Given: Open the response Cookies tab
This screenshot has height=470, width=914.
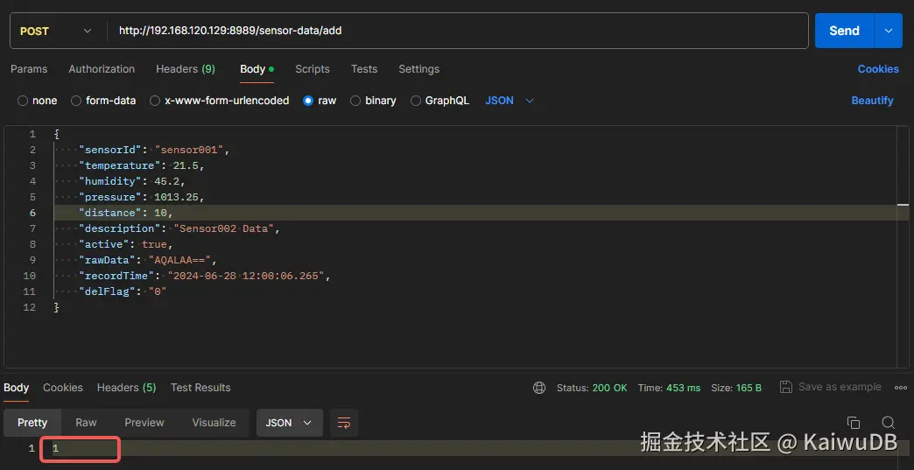Looking at the screenshot, I should tap(63, 388).
